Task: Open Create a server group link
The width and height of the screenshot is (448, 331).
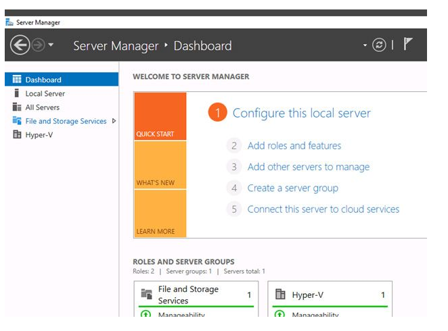Action: [293, 188]
